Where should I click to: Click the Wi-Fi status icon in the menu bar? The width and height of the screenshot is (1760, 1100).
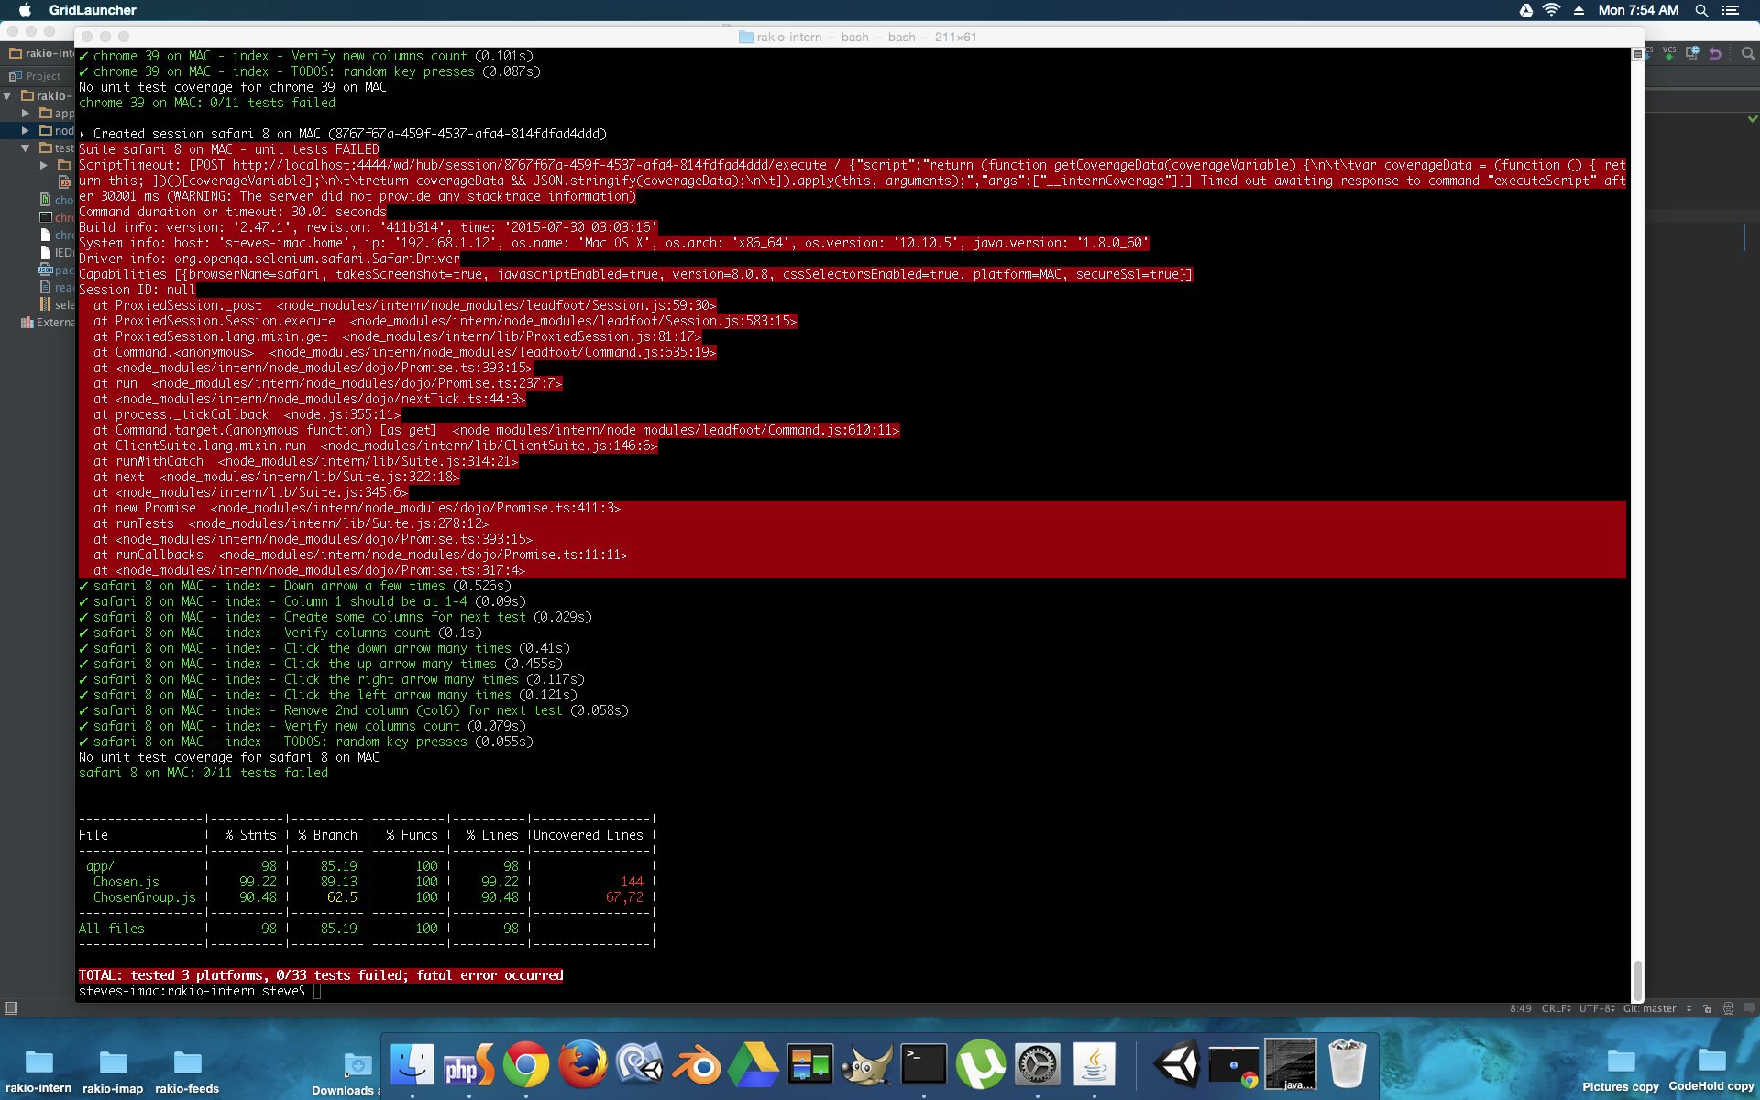point(1551,10)
